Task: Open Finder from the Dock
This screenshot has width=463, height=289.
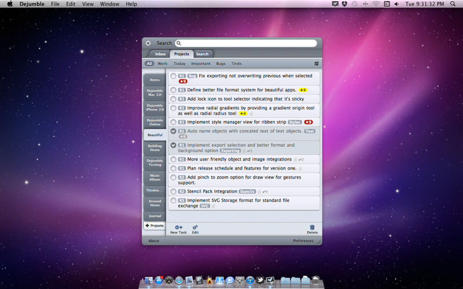Action: click(x=149, y=280)
